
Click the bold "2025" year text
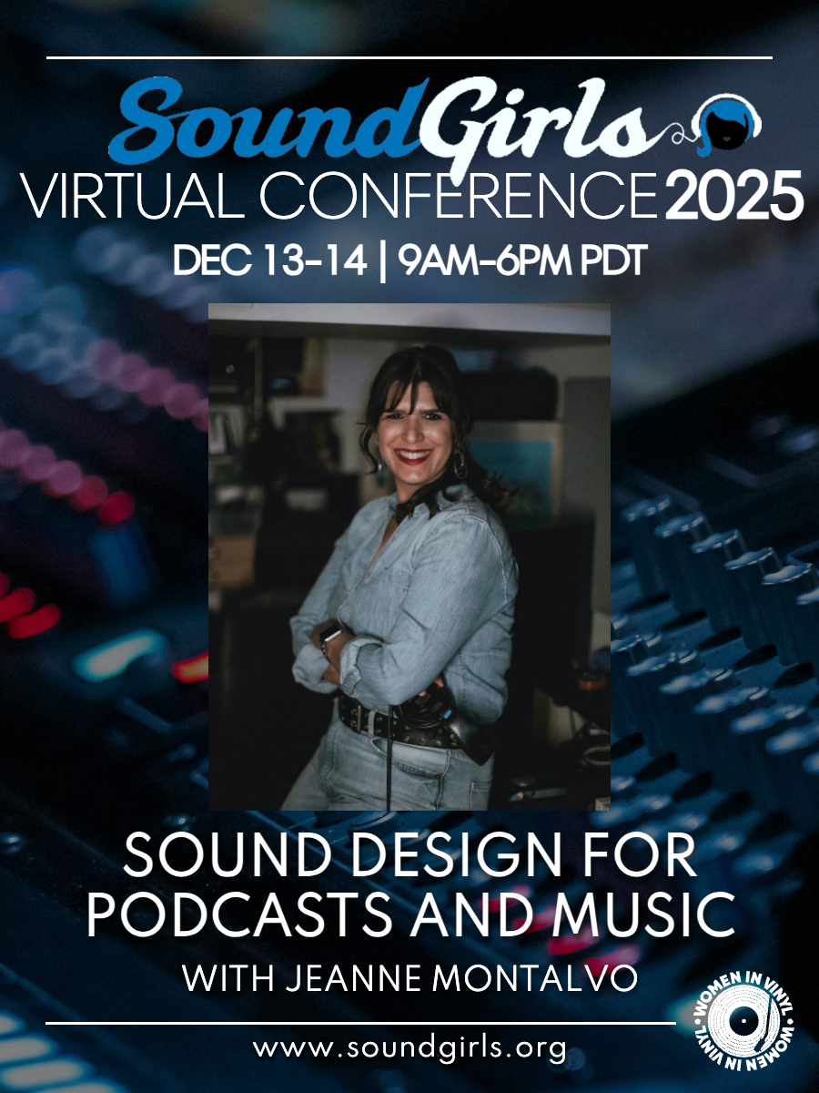pyautogui.click(x=733, y=196)
